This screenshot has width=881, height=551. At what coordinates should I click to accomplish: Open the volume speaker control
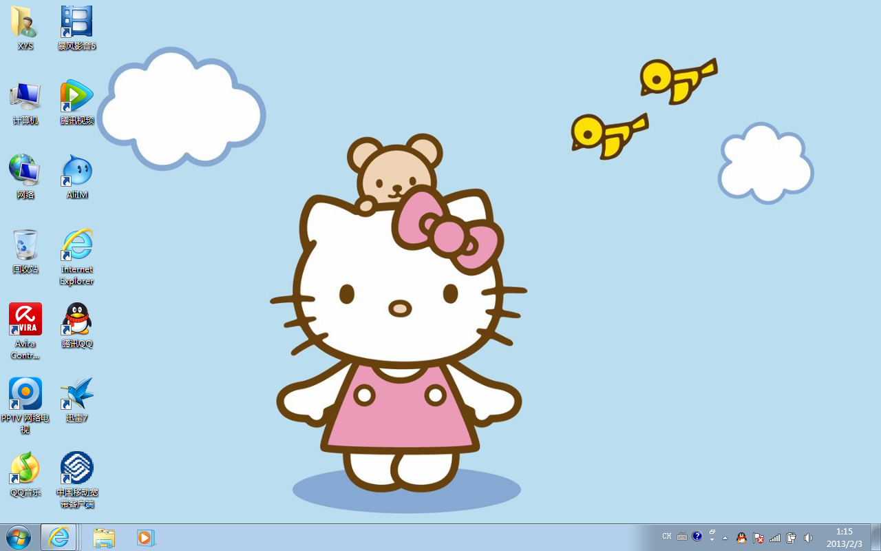808,537
